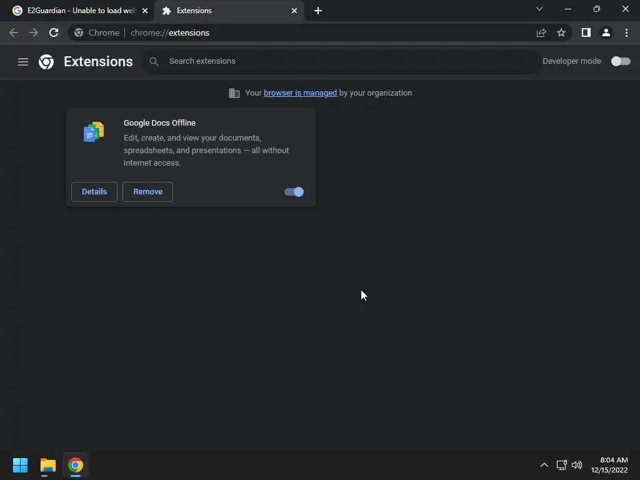The image size is (640, 480).
Task: Click the managed organization building icon
Action: [234, 93]
